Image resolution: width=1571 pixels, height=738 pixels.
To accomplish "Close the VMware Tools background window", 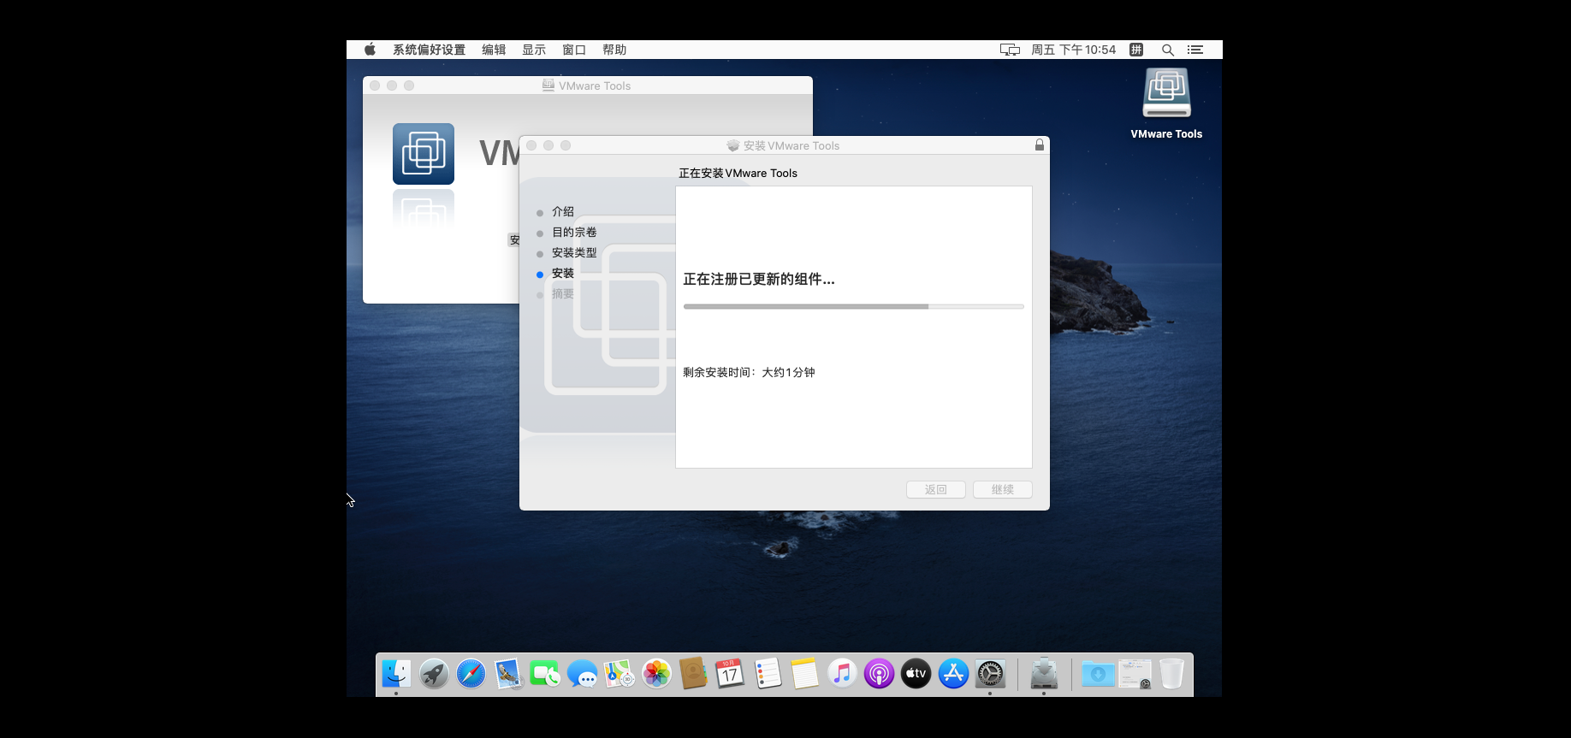I will coord(375,86).
